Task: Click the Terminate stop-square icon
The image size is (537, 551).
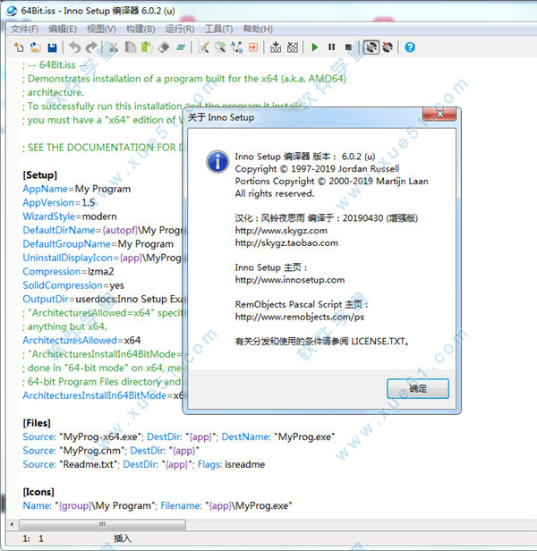Action: pos(348,47)
